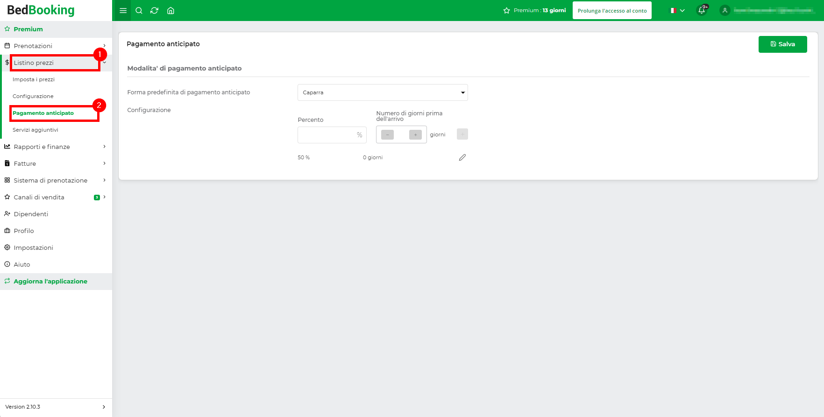The width and height of the screenshot is (824, 417).
Task: Click the grid icon for Sistema di prenotazione
Action: [x=7, y=180]
